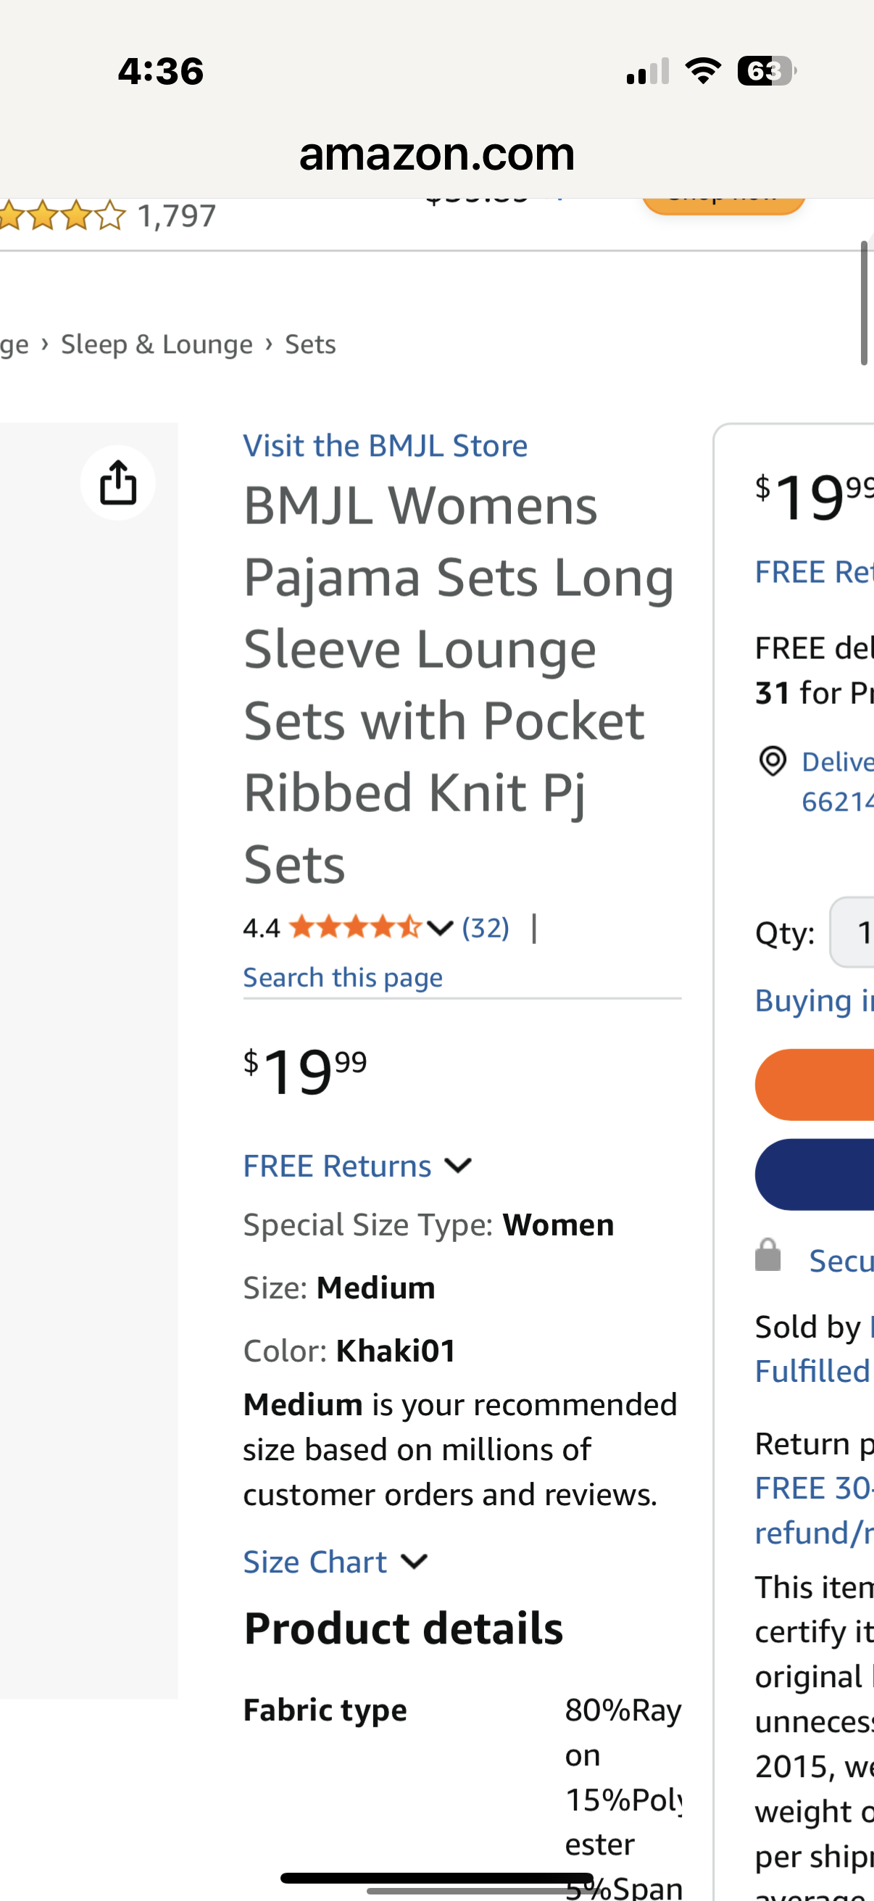874x1901 pixels.
Task: Share the product page via the share icon
Action: point(117,483)
